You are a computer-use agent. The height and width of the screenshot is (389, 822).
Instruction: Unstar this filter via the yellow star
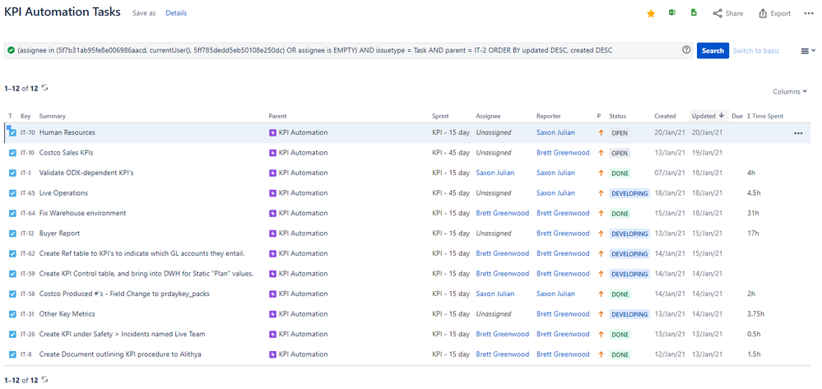tap(651, 14)
